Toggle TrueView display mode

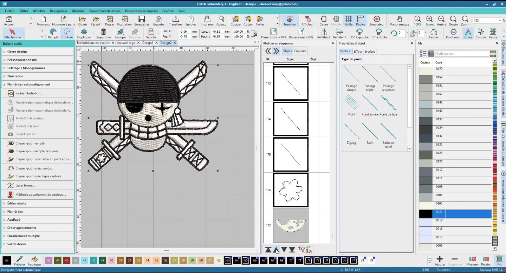(290, 21)
